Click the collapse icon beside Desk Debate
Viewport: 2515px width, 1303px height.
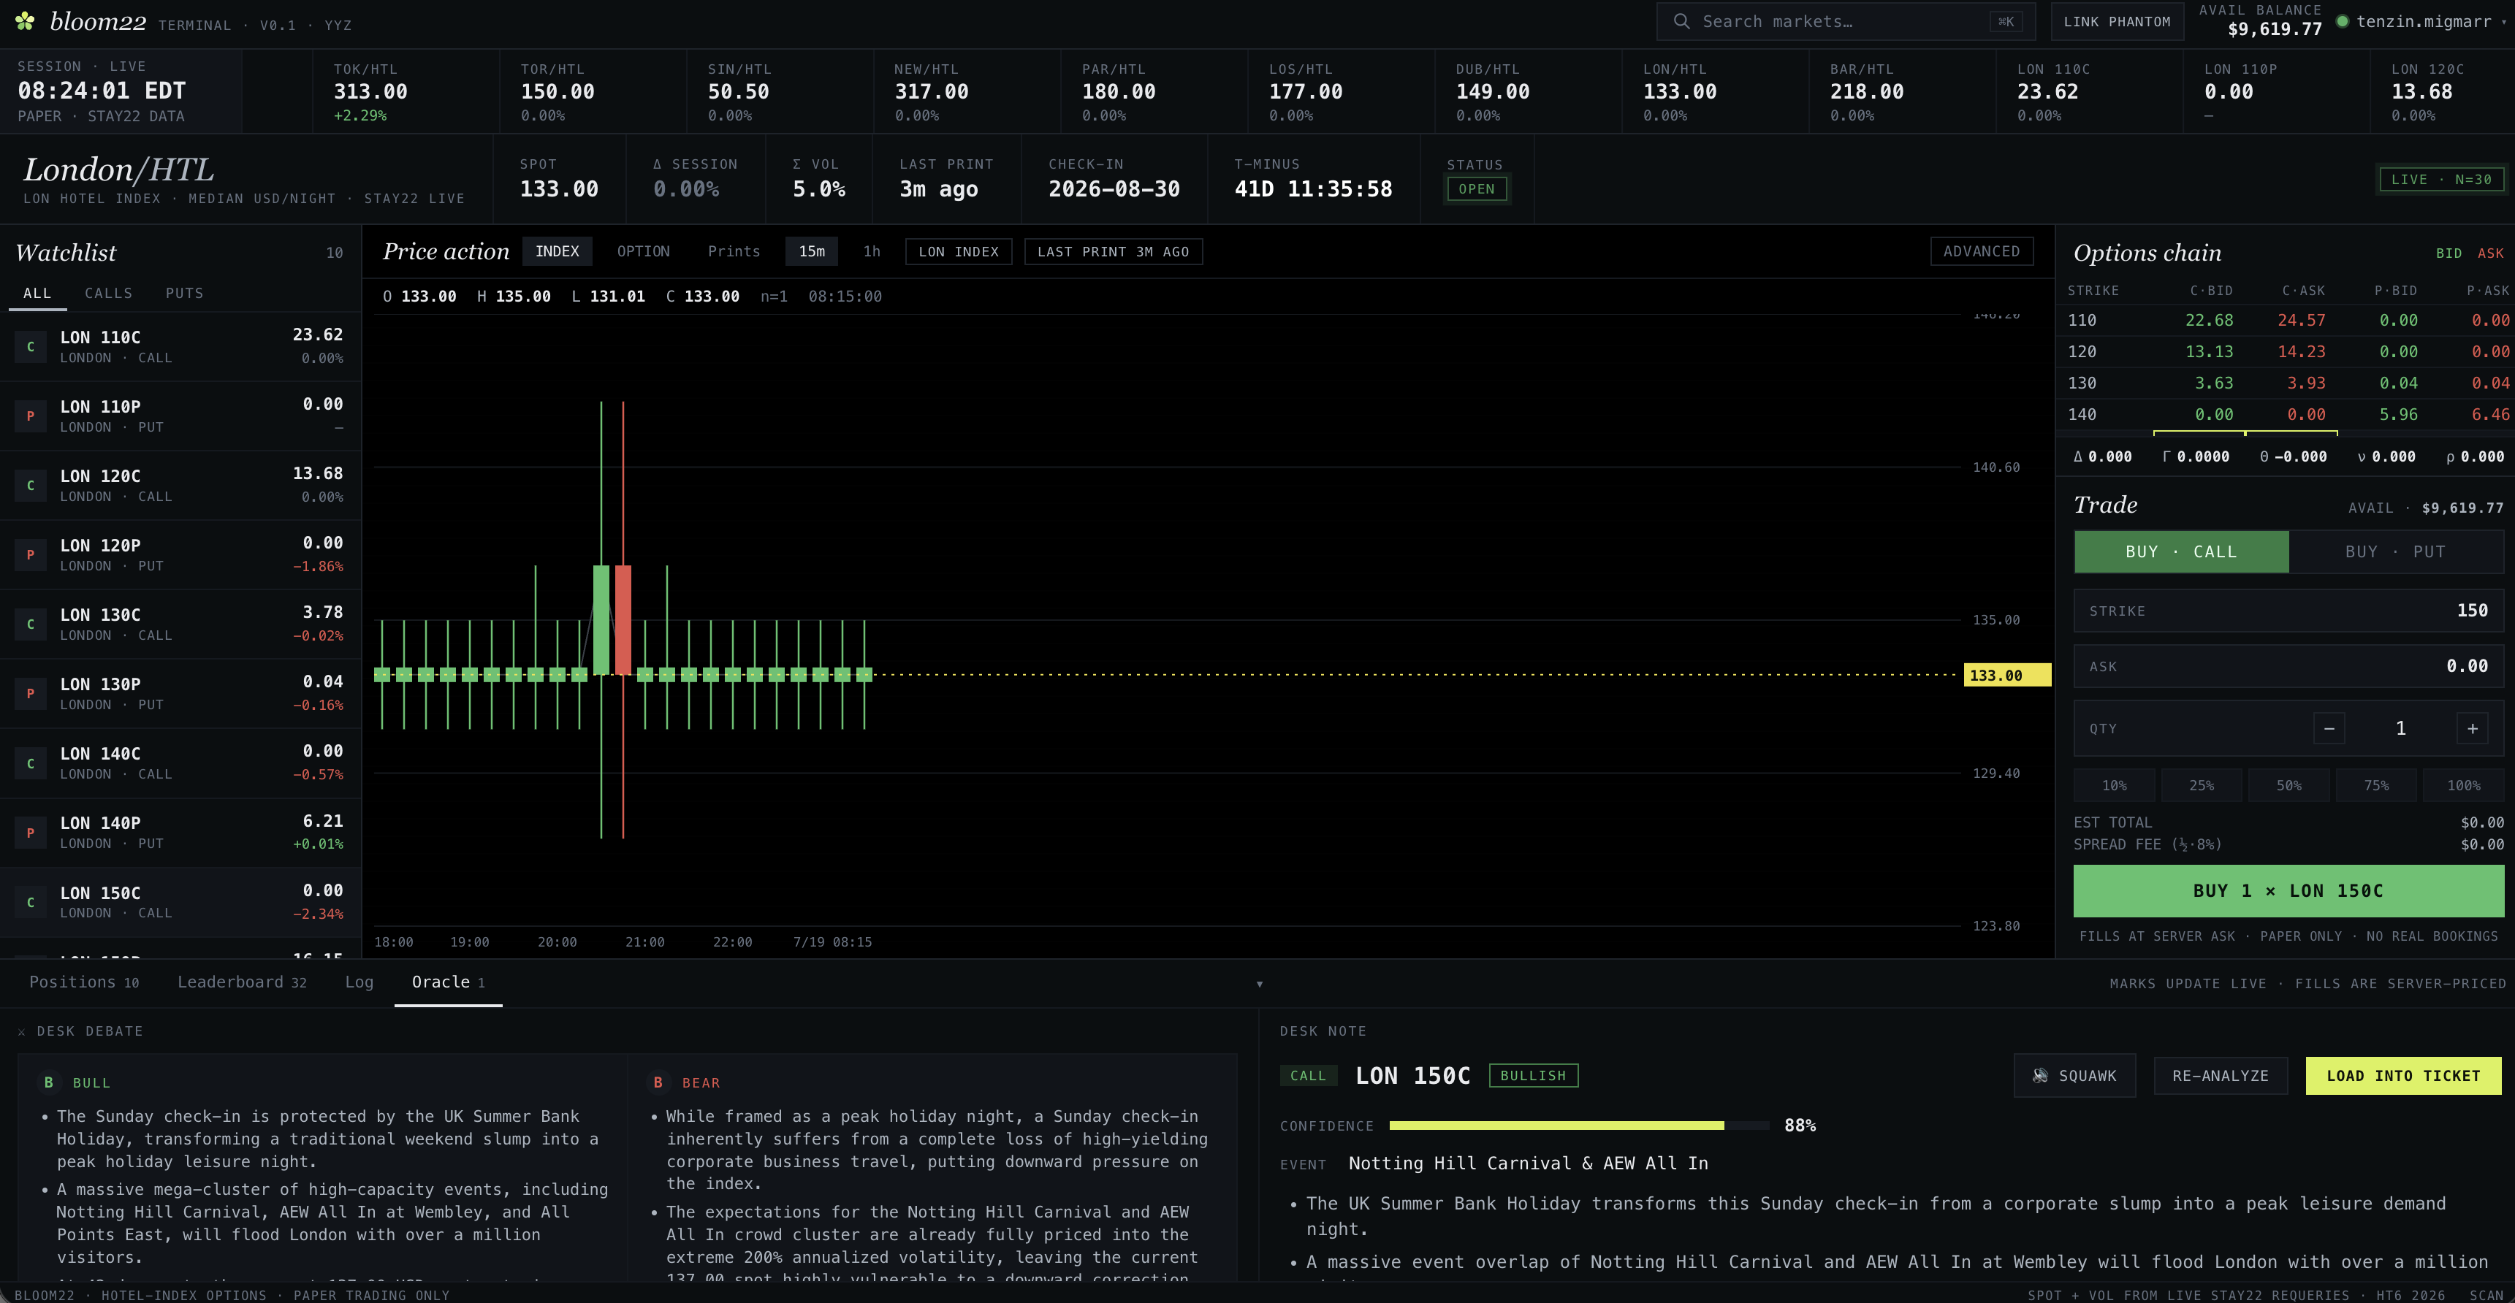[21, 1032]
